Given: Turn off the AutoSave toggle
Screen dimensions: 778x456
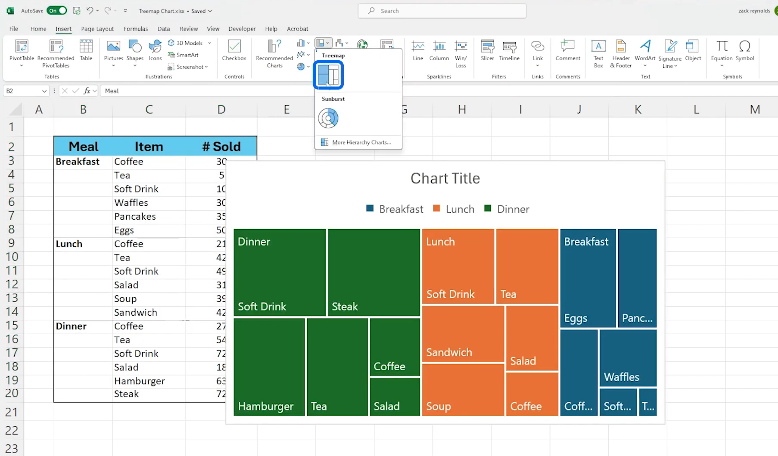Looking at the screenshot, I should (x=57, y=11).
